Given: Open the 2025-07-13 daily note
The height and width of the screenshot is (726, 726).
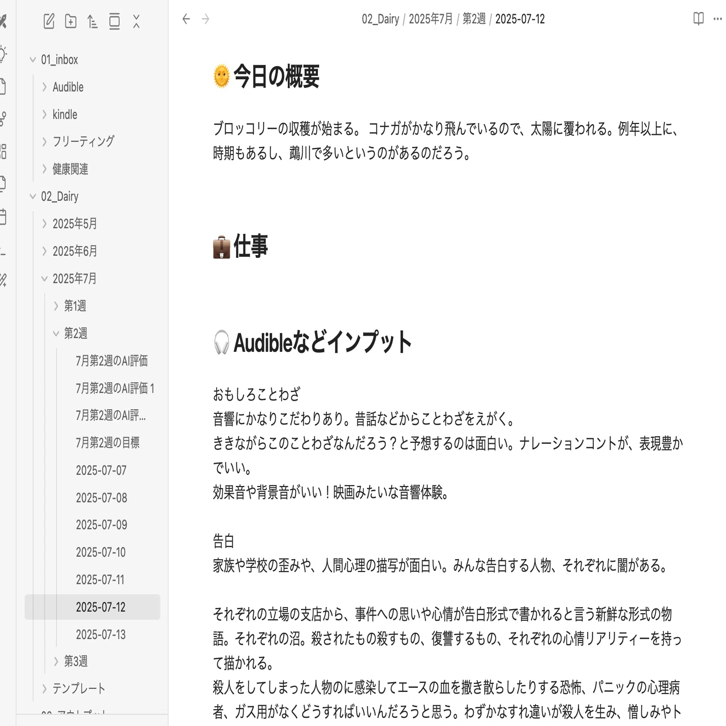Looking at the screenshot, I should point(101,634).
